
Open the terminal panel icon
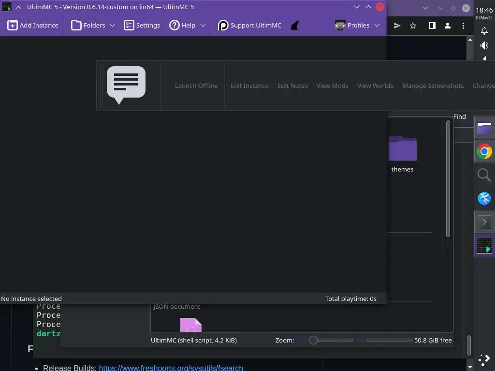point(484,222)
